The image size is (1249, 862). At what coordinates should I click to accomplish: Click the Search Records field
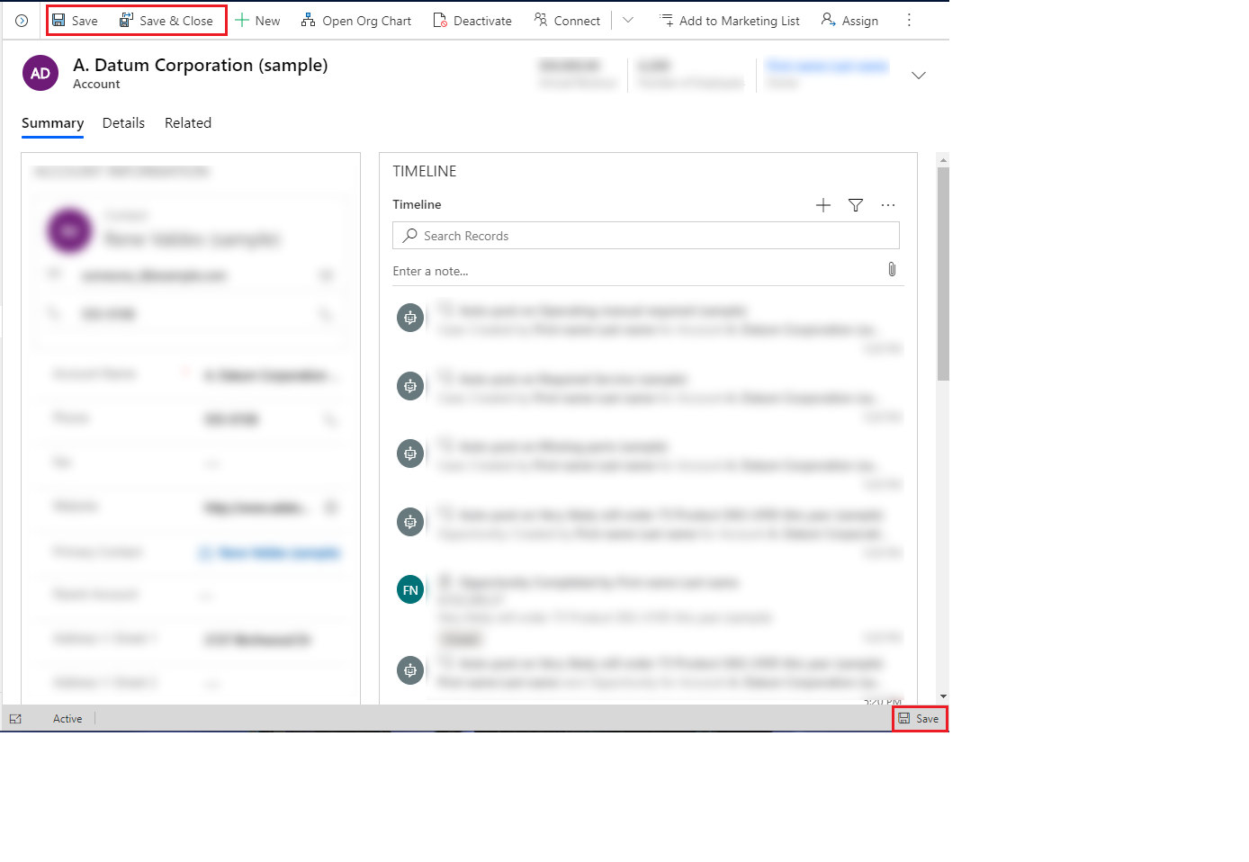pos(646,236)
